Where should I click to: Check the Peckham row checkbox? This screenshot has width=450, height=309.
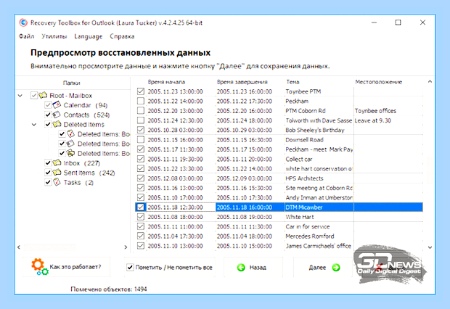(141, 101)
